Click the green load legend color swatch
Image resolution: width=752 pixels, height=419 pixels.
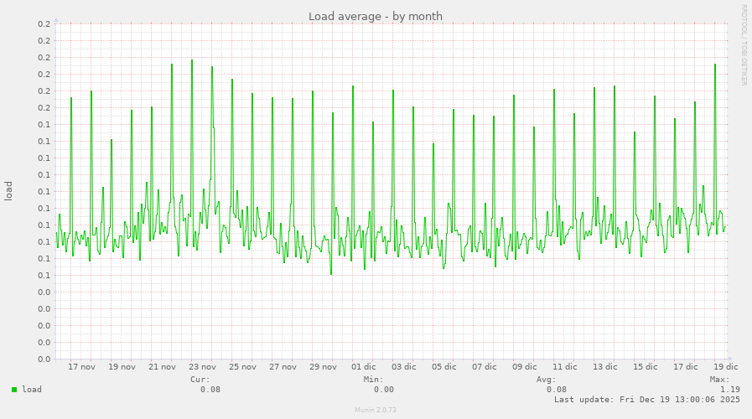[x=14, y=390]
